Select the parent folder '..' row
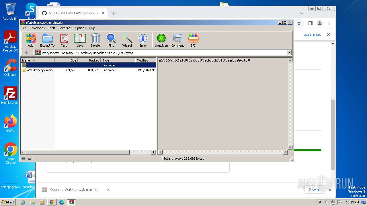The width and height of the screenshot is (367, 206). [88, 65]
